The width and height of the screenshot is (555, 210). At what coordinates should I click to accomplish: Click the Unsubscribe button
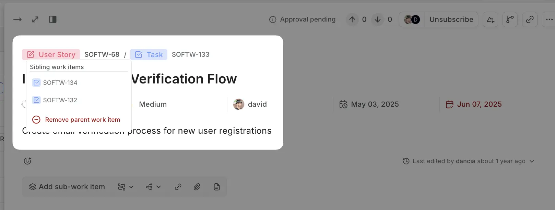tap(451, 19)
